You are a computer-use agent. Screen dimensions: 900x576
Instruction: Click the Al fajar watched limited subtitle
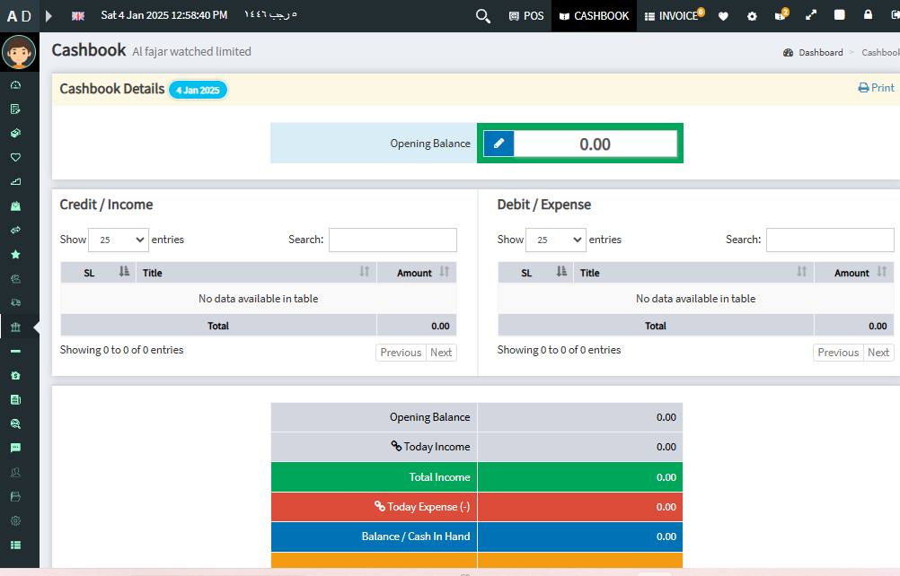click(191, 51)
